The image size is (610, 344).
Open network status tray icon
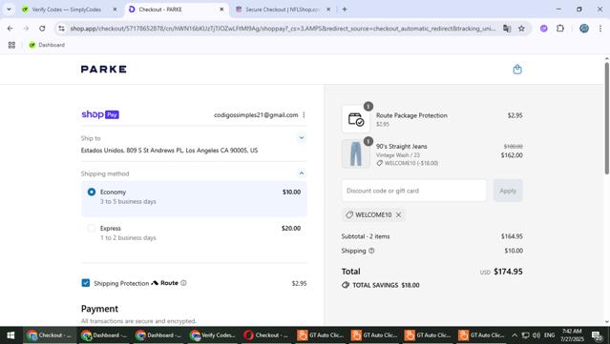(525, 335)
